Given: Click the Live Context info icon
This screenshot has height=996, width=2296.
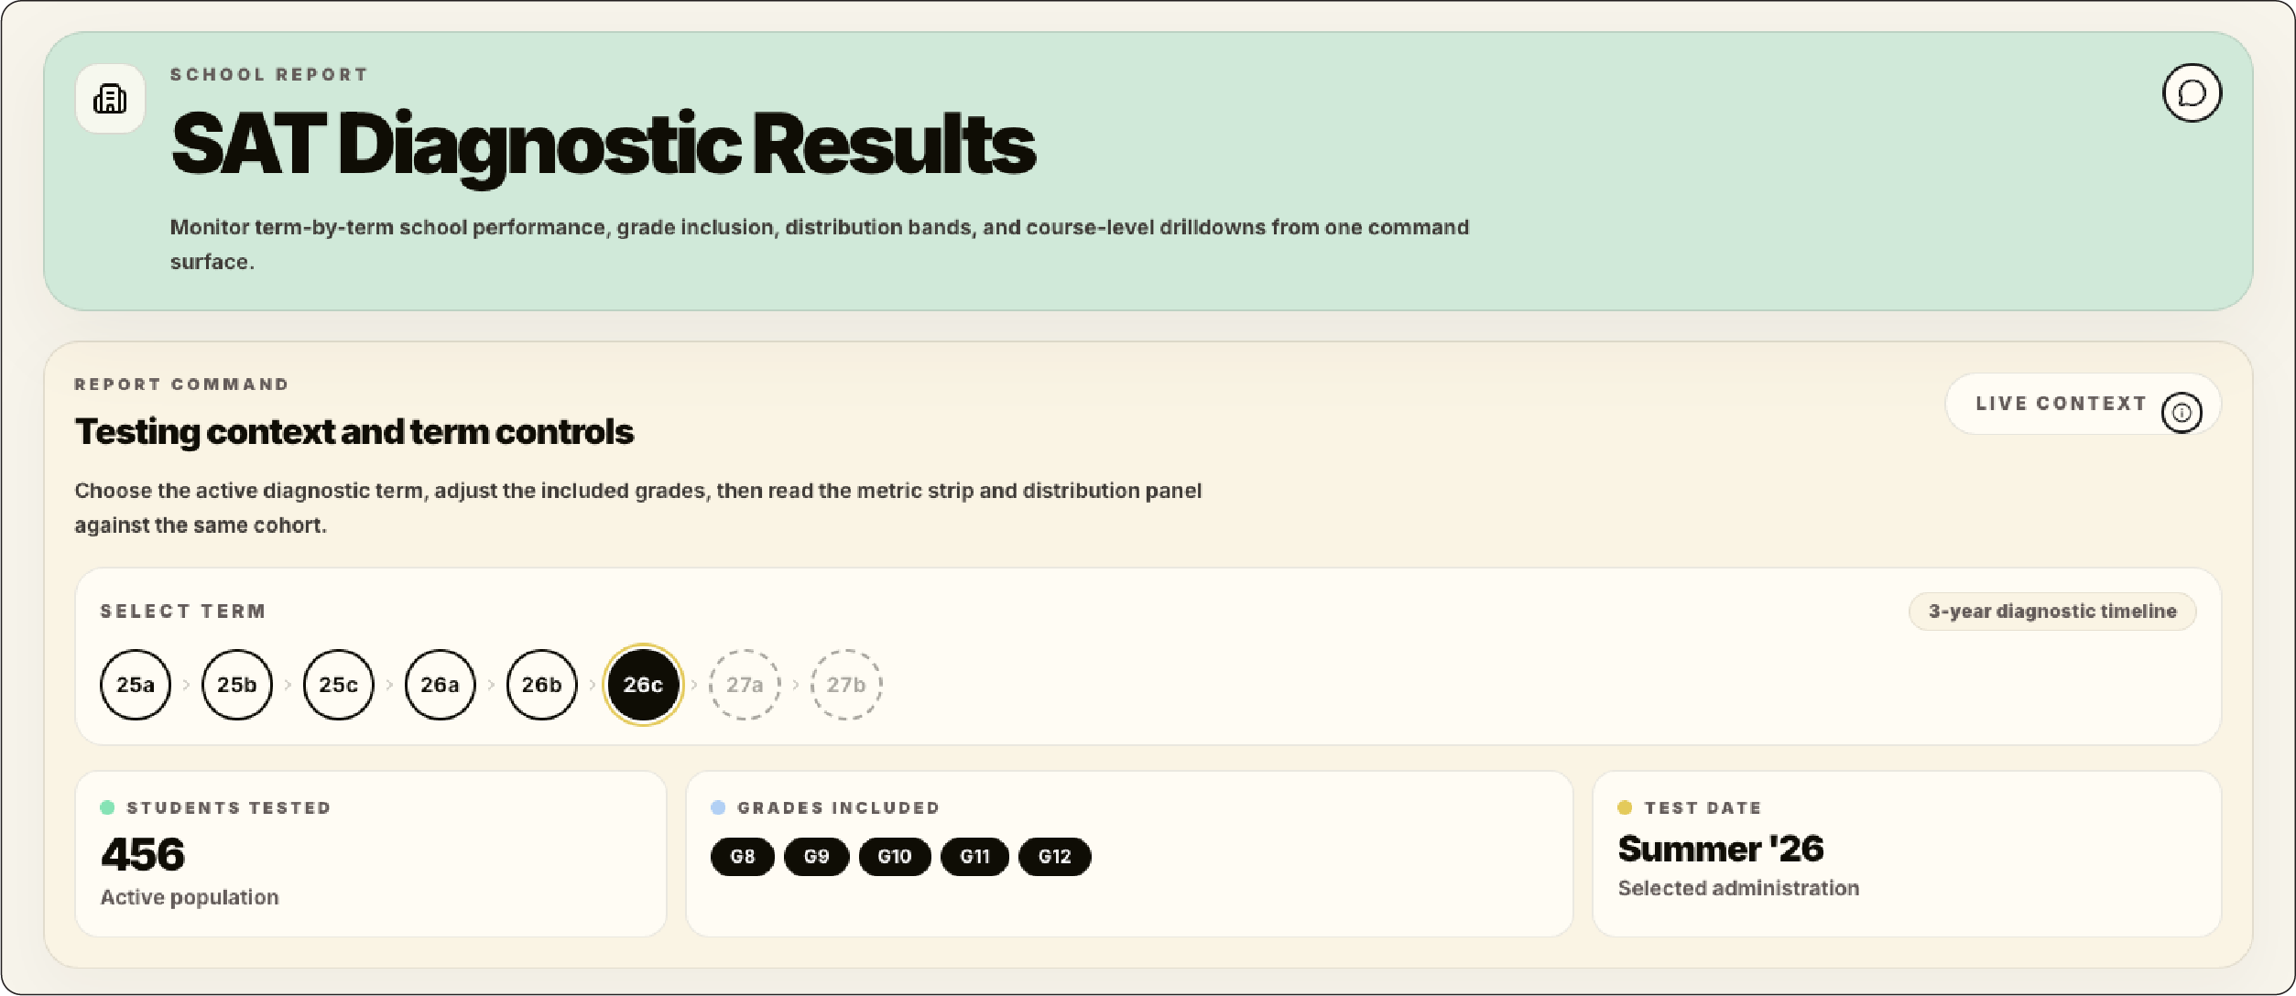Looking at the screenshot, I should pos(2182,413).
